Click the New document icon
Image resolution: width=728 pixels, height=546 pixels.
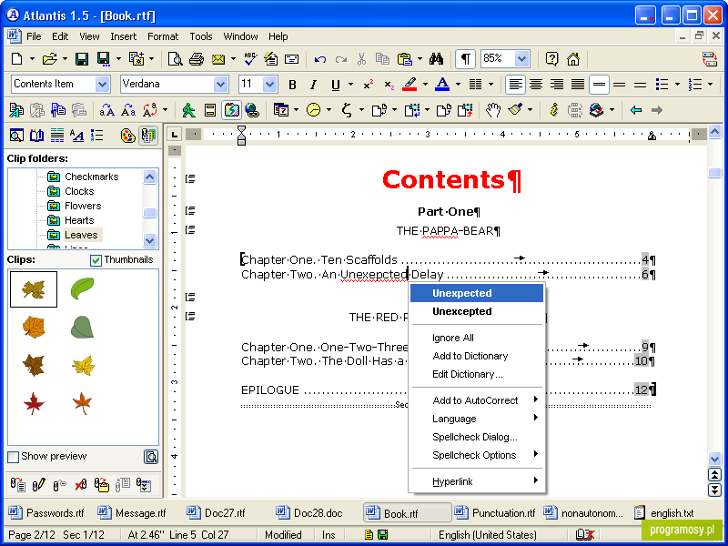(17, 59)
